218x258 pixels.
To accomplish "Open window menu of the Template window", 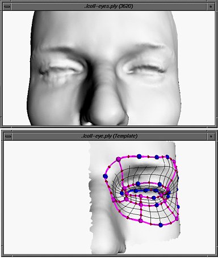I will [x=7, y=136].
